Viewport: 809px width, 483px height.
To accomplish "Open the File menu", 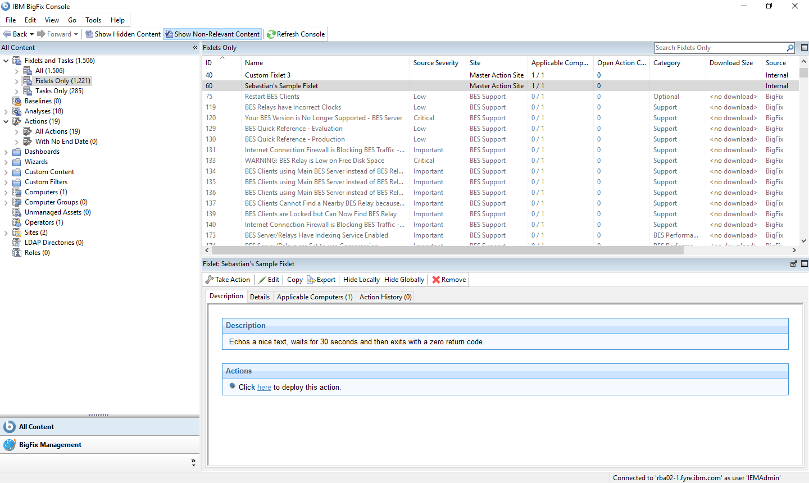I will tap(11, 20).
